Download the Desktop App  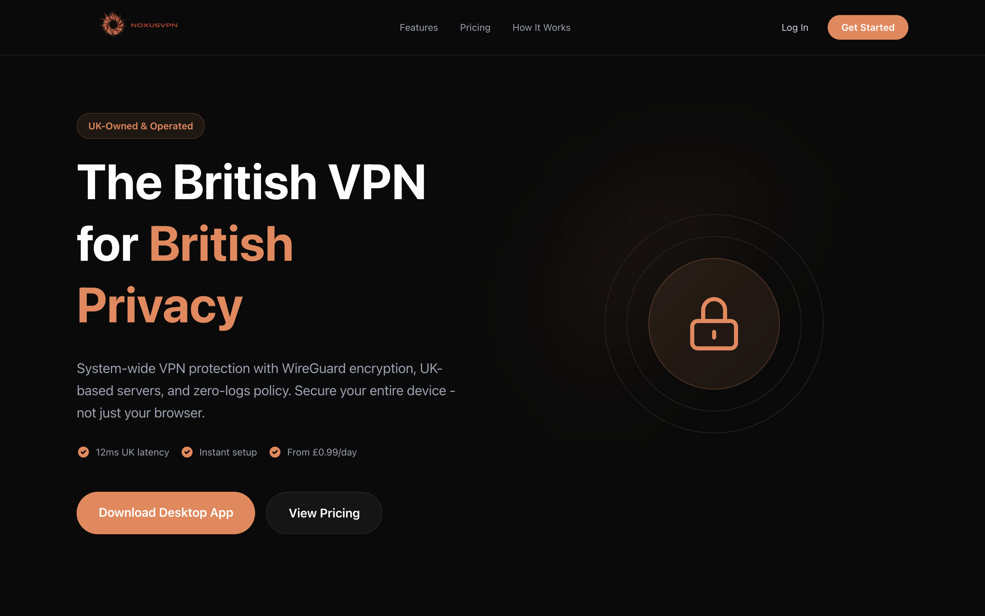coord(166,513)
